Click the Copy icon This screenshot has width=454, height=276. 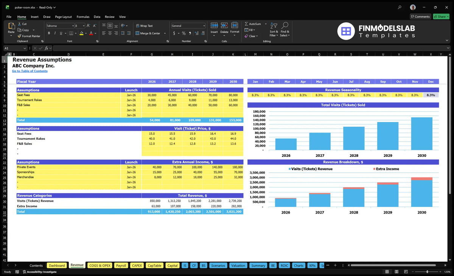(19, 30)
